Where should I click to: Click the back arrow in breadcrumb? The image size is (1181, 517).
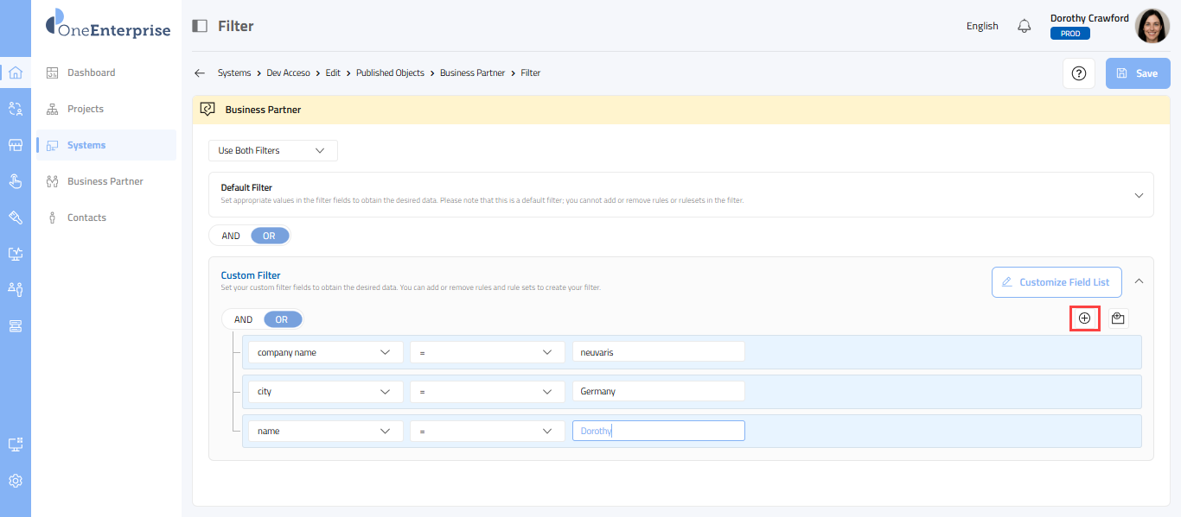tap(200, 73)
